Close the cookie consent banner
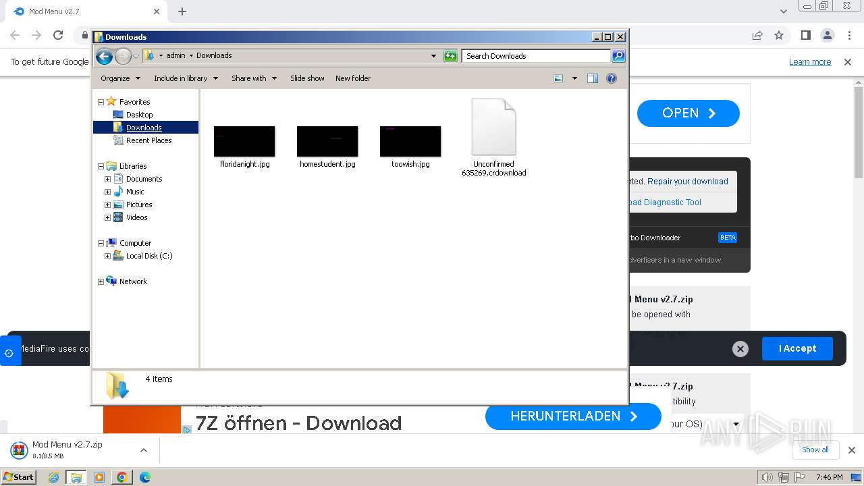 point(740,349)
